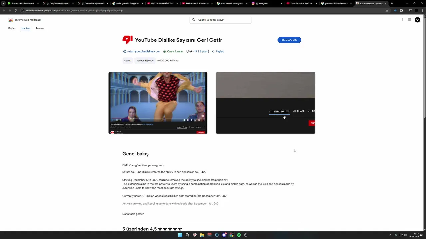The image size is (426, 239).
Task: Click the volume icon in system tray
Action: (405, 235)
